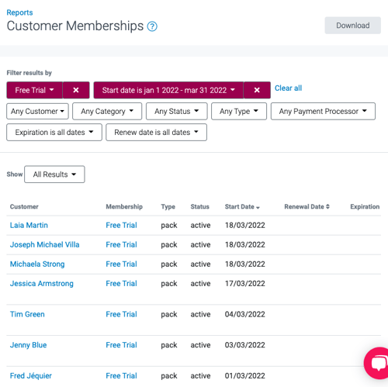Image resolution: width=388 pixels, height=387 pixels.
Task: Open Tim Green's Free Trial membership
Action: pos(121,314)
